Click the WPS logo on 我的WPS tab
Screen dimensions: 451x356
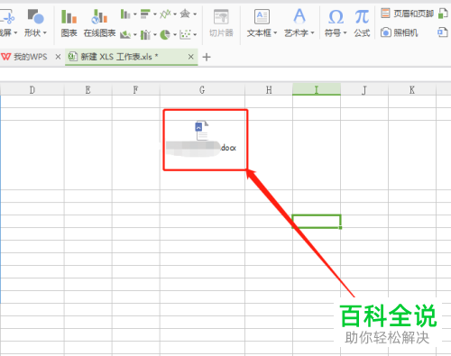[x=6, y=57]
